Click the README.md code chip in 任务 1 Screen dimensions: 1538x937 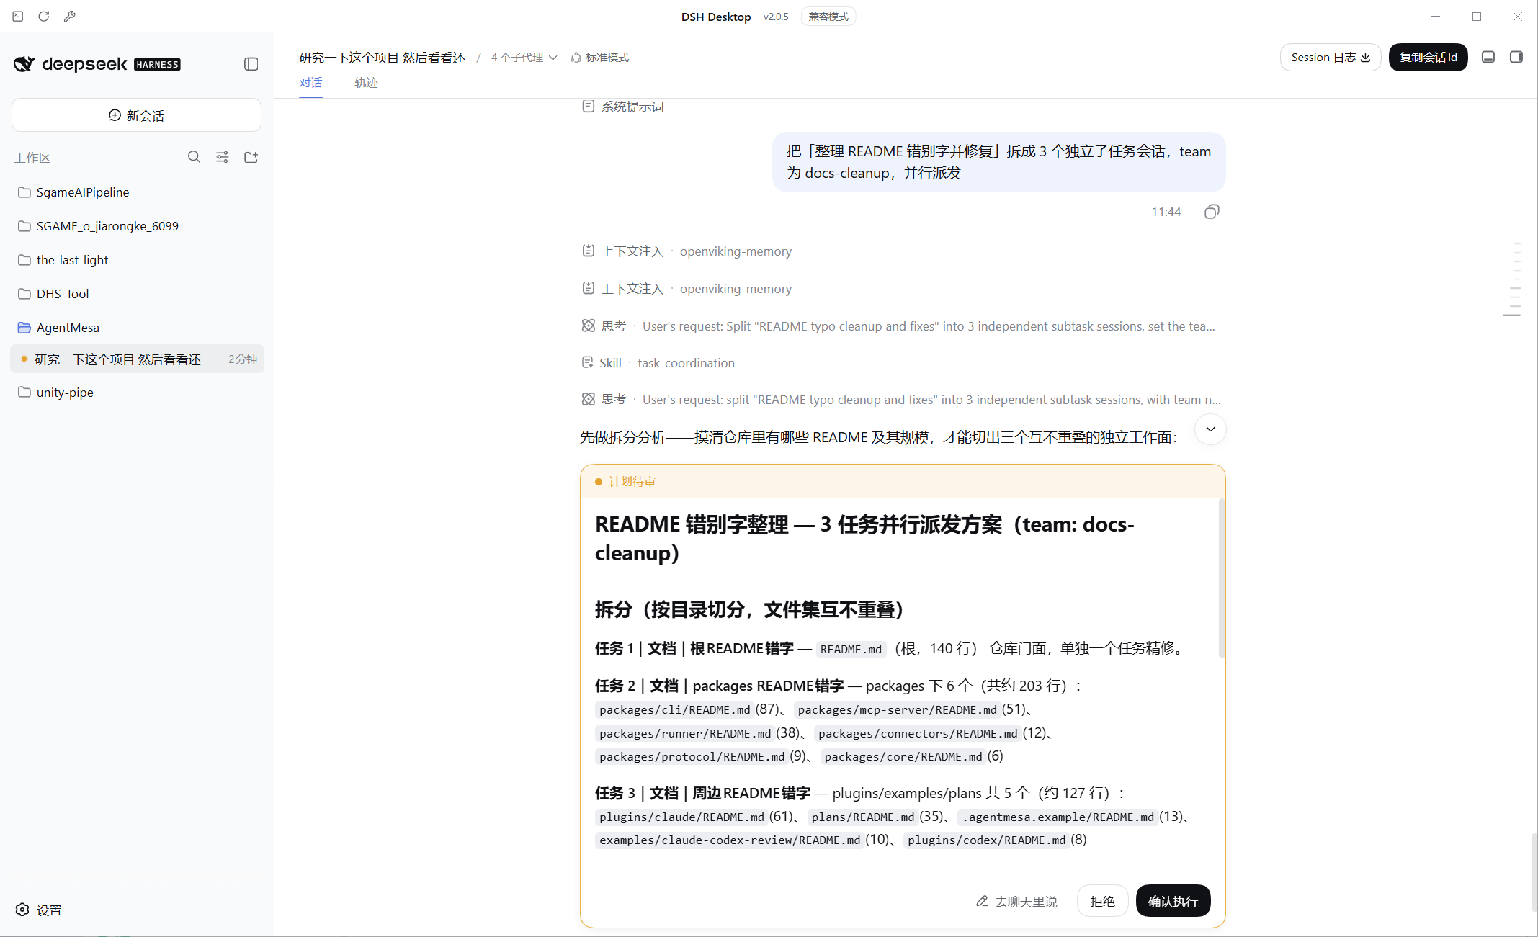(x=851, y=649)
